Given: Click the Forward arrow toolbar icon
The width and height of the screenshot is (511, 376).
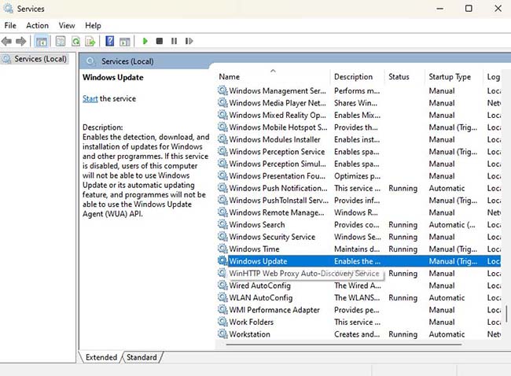Looking at the screenshot, I should (x=21, y=41).
